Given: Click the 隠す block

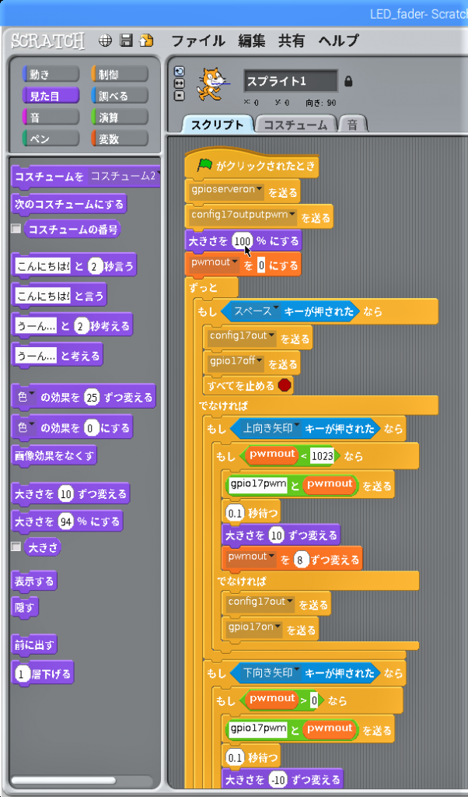Looking at the screenshot, I should click(x=26, y=607).
